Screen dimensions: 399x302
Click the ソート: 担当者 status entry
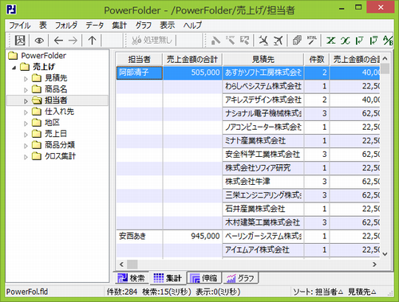(x=318, y=292)
